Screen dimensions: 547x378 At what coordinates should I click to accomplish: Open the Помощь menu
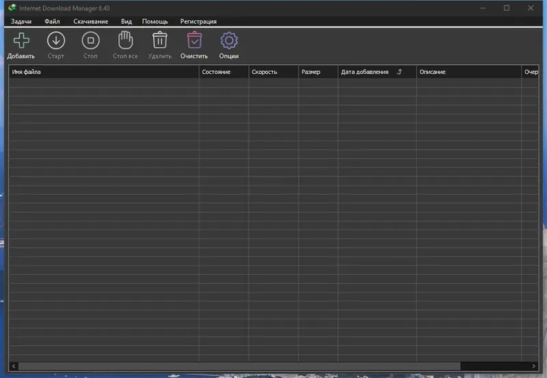[x=155, y=21]
